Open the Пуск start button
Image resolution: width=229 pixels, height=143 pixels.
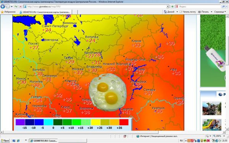pos(5,141)
